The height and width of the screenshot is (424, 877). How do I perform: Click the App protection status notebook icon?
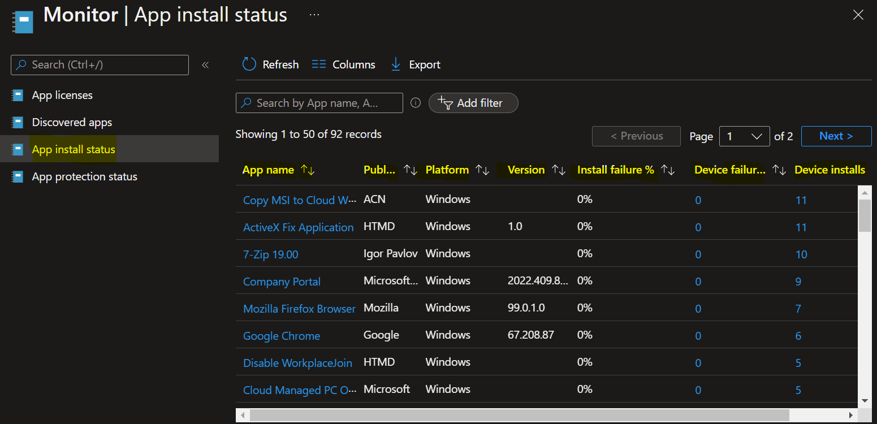pyautogui.click(x=18, y=176)
